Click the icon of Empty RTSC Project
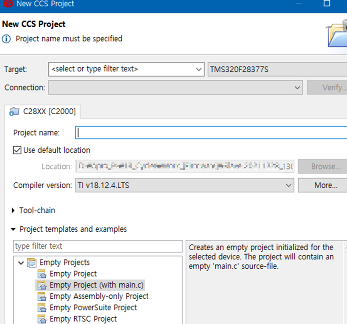 42,319
